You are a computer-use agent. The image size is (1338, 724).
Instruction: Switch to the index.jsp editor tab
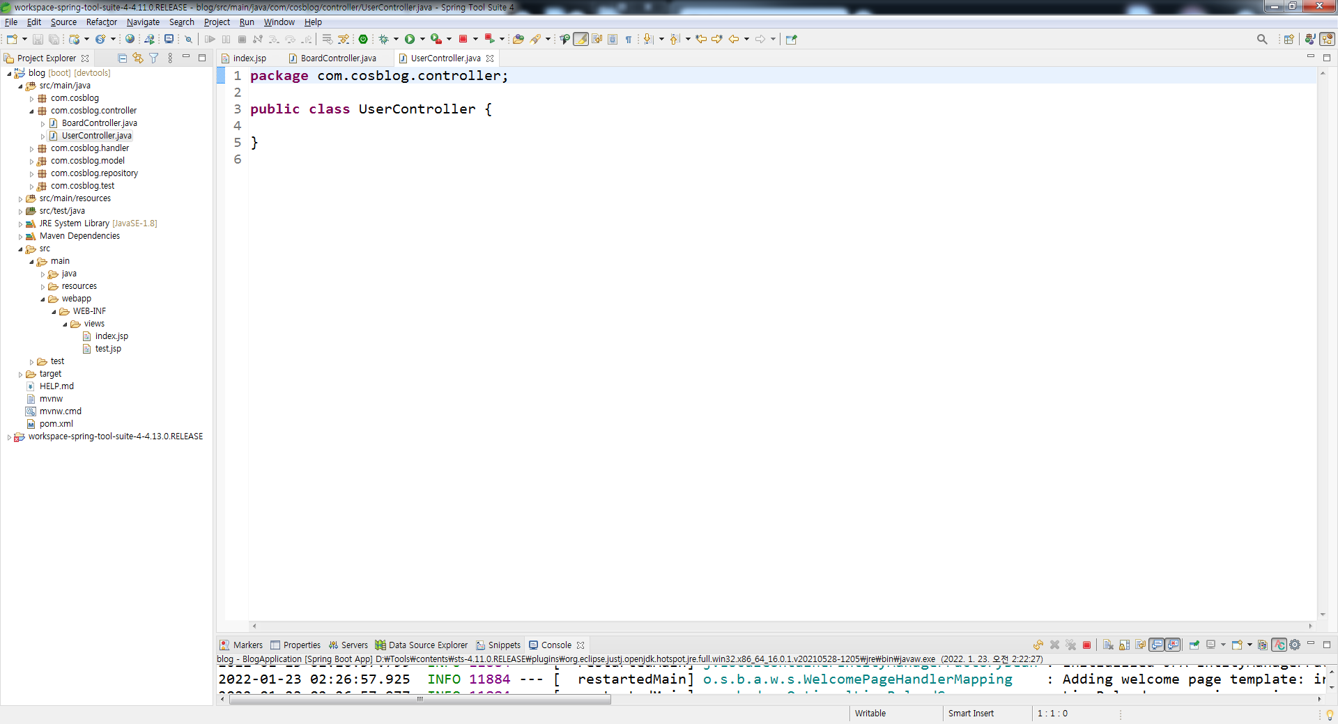tap(249, 58)
